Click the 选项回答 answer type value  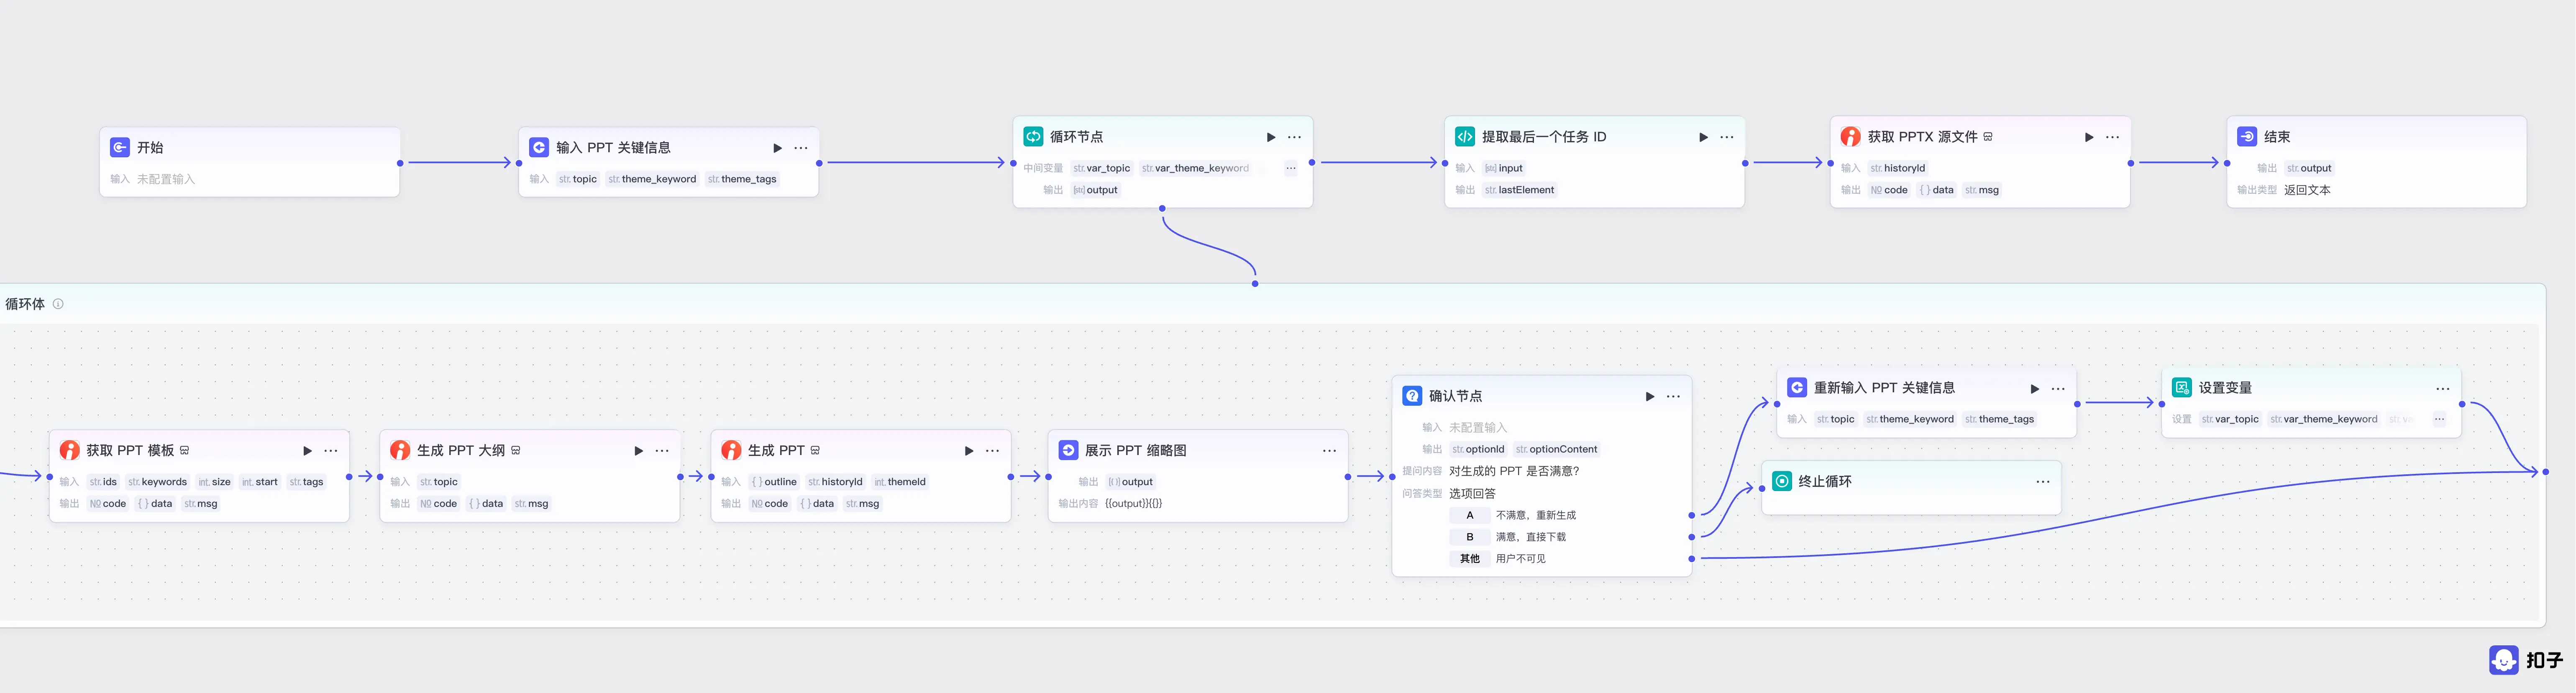pos(1472,493)
